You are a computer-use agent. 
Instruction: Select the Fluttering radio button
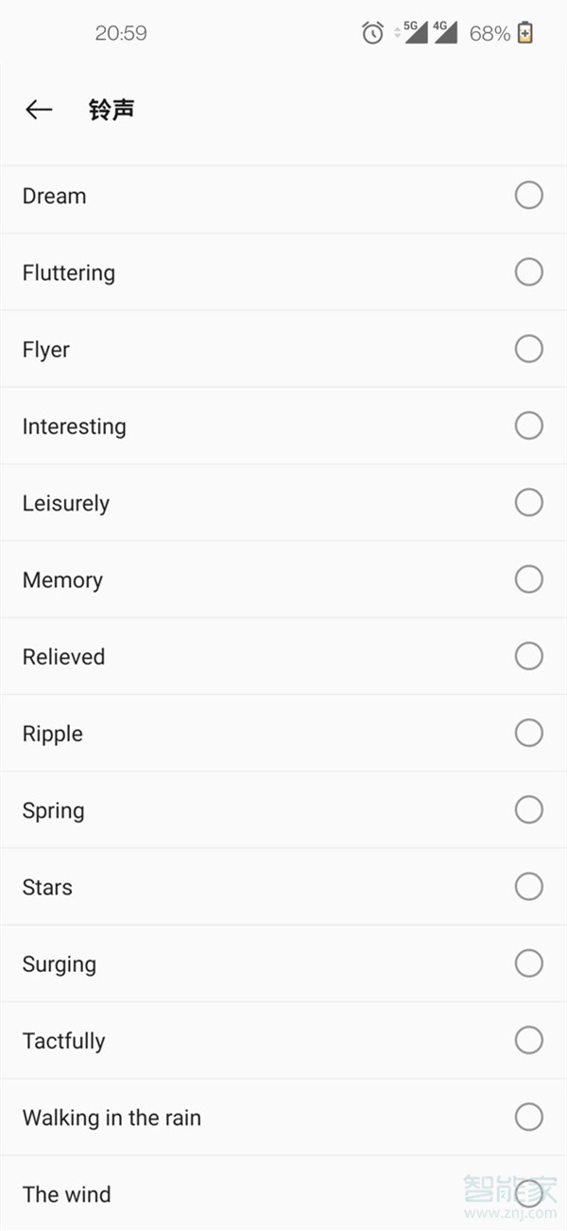(x=528, y=272)
